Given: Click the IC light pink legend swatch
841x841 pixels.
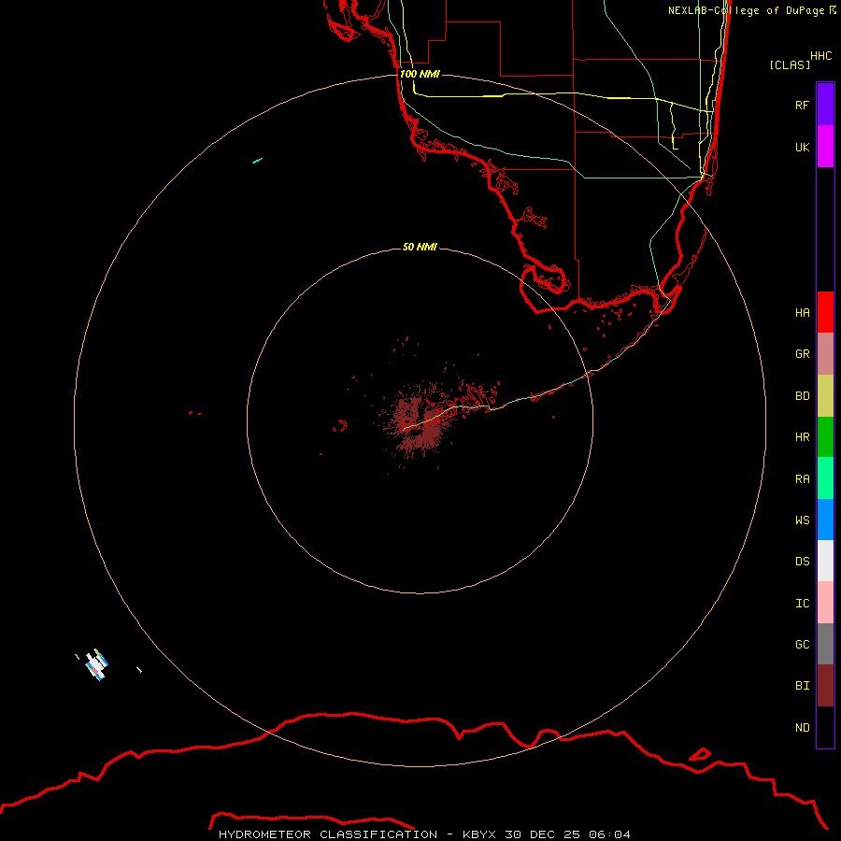Looking at the screenshot, I should pos(825,603).
